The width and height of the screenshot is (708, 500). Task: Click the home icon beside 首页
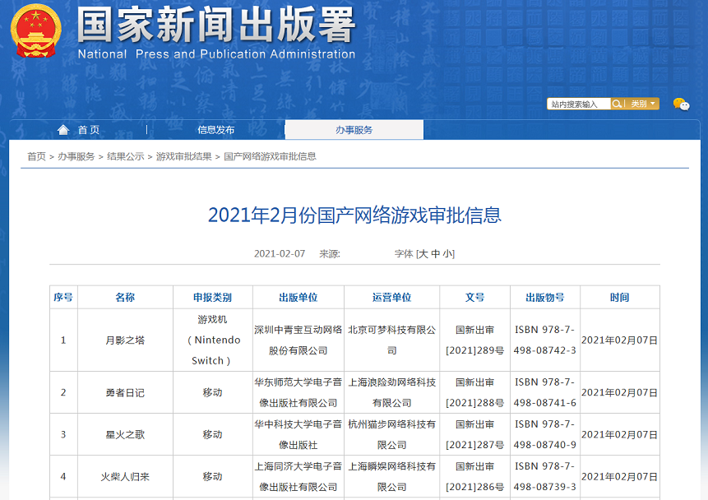63,130
